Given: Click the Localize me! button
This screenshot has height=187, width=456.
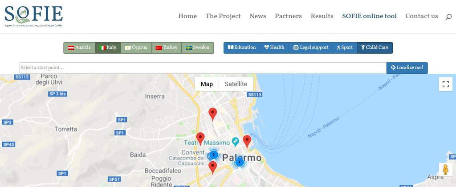Looking at the screenshot, I should (407, 68).
